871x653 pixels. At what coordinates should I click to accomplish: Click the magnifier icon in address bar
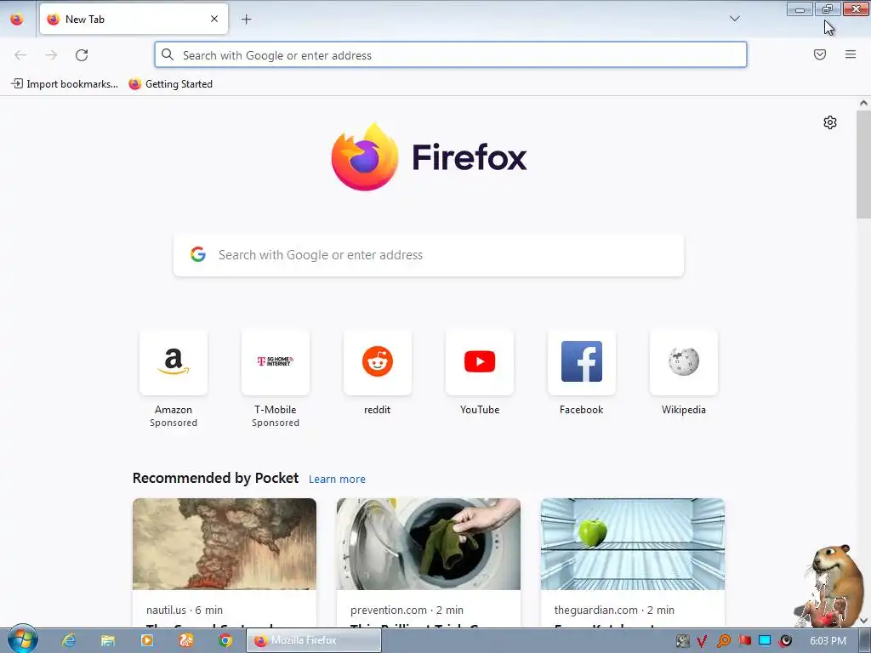click(168, 54)
